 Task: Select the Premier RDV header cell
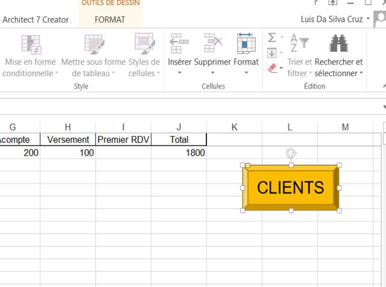click(123, 140)
